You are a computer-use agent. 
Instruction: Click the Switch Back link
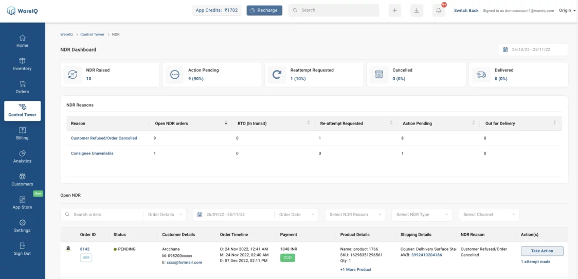466,10
